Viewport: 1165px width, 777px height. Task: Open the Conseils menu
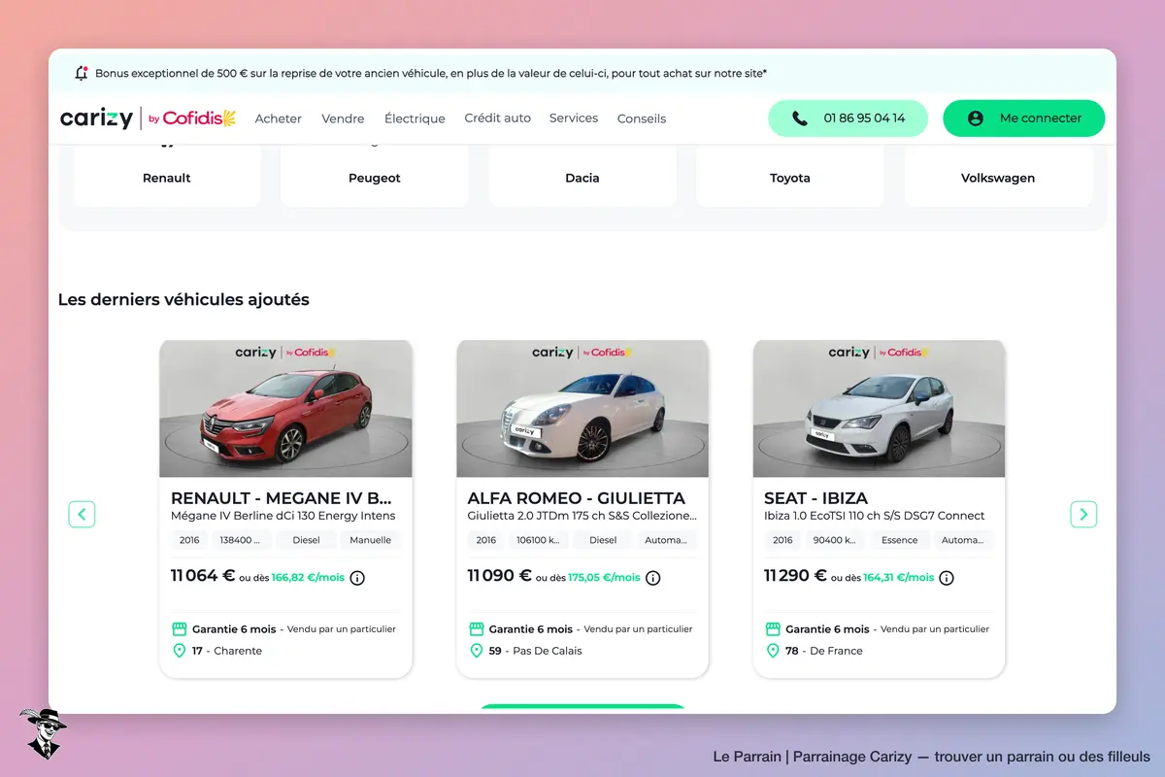[642, 118]
